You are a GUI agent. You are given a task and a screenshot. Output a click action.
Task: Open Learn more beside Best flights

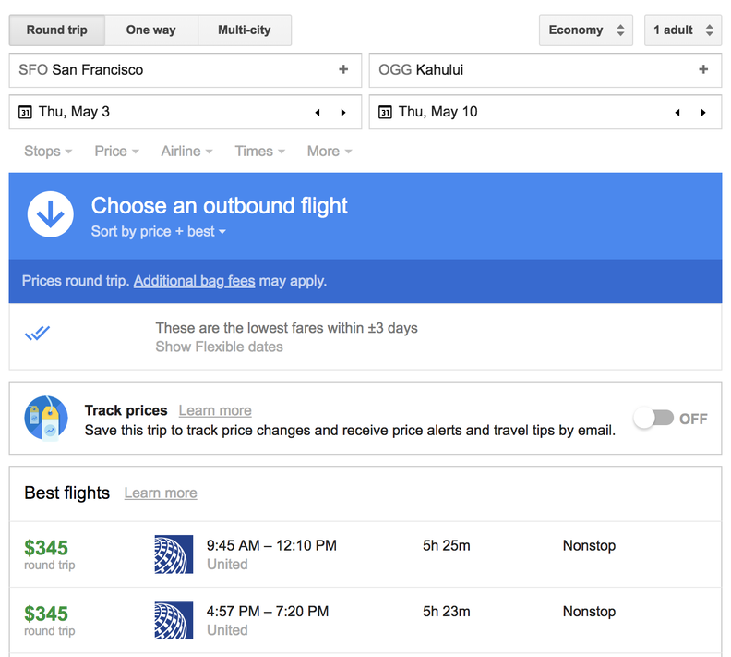pos(161,493)
